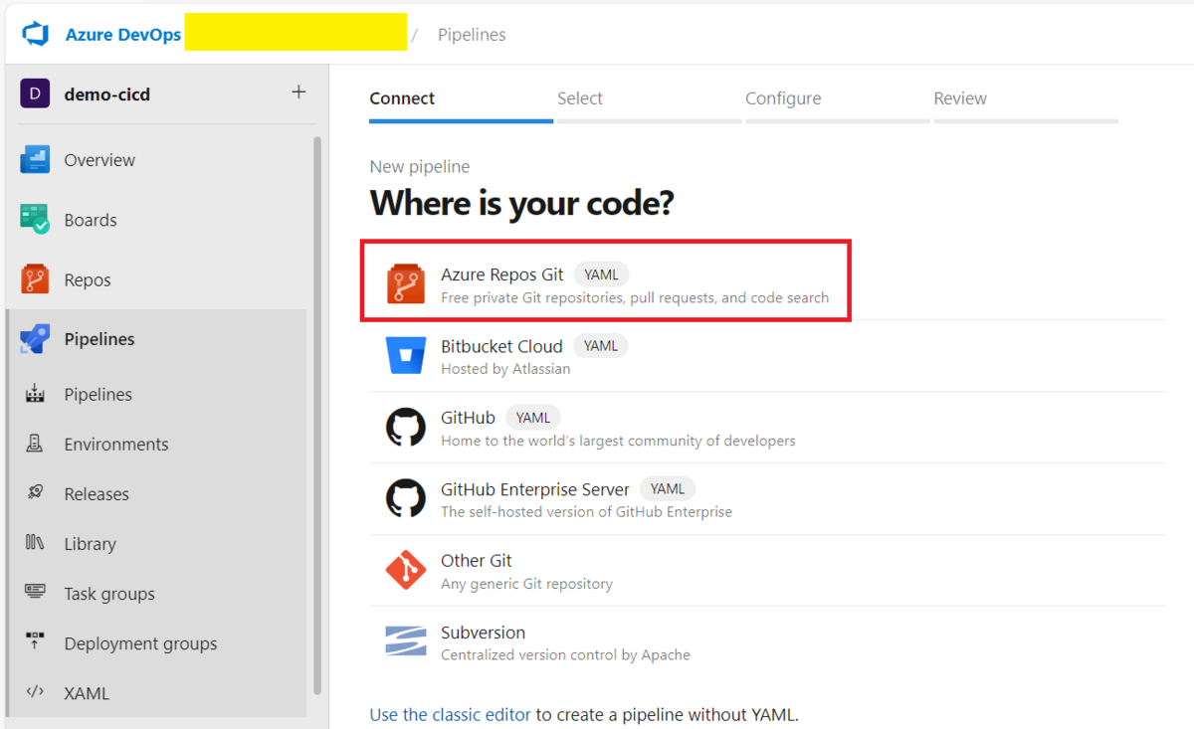The height and width of the screenshot is (729, 1194).
Task: Click the YAML badge beside Bitbucket Cloud
Action: [x=601, y=346]
